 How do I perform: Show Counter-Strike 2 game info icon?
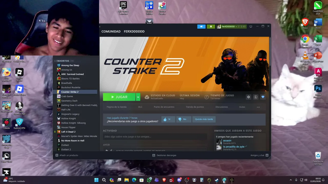[255, 97]
